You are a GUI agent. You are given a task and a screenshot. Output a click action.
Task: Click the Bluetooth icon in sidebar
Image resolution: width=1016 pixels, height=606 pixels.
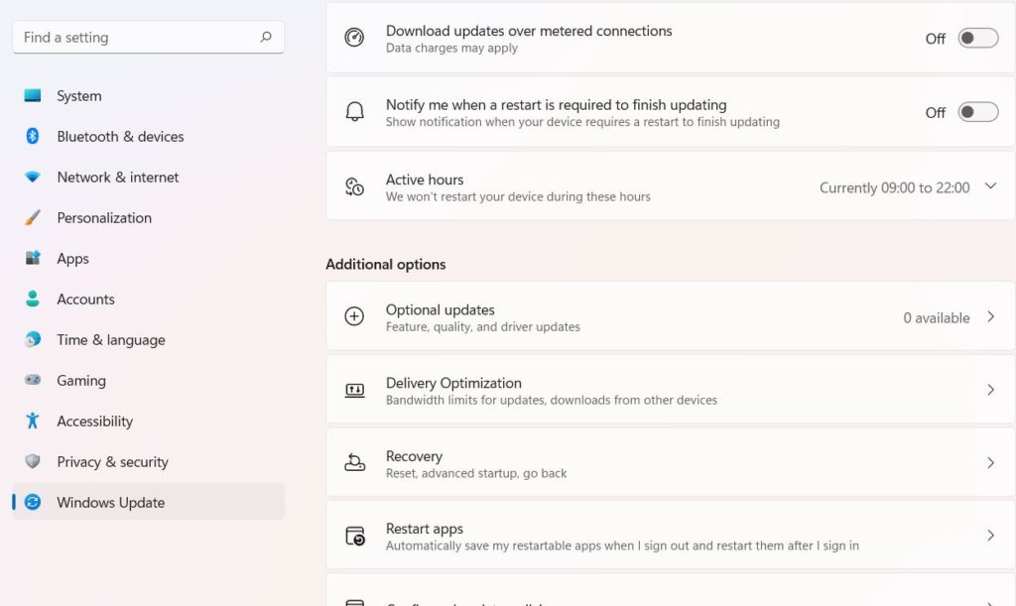[x=33, y=137]
